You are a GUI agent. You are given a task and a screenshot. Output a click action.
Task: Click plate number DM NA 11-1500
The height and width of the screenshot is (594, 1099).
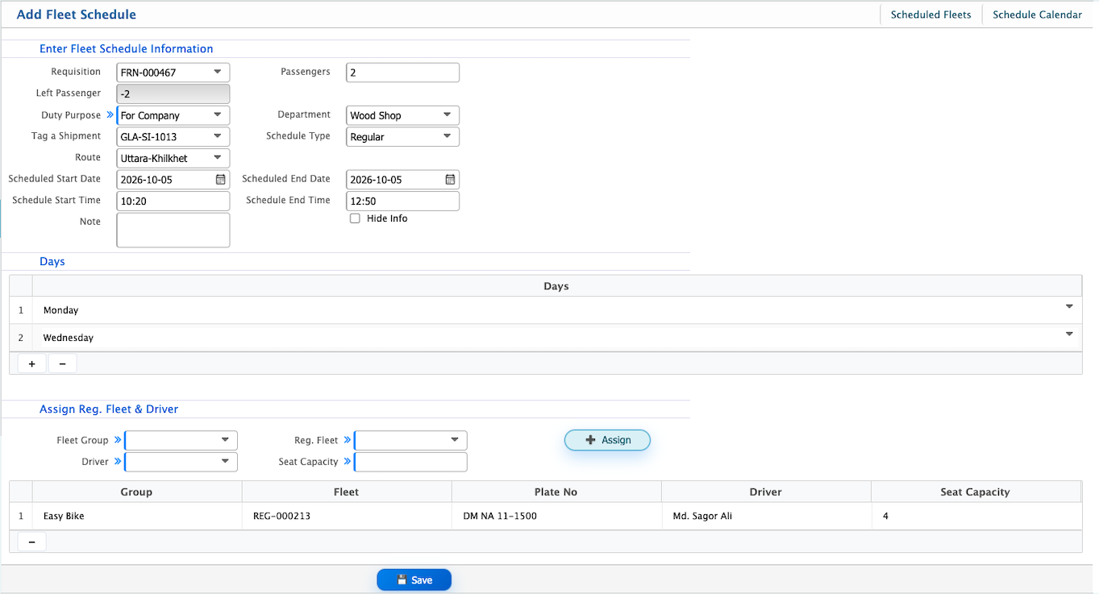[x=556, y=516]
